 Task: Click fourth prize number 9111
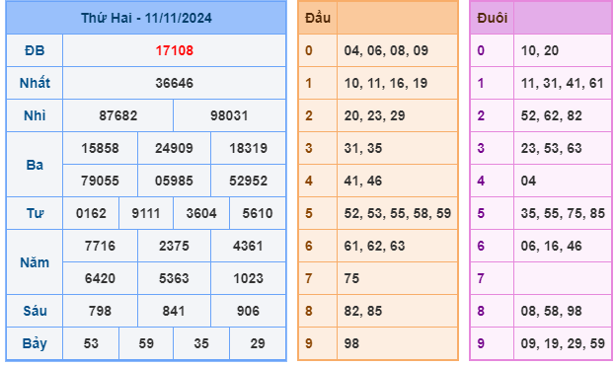click(146, 213)
